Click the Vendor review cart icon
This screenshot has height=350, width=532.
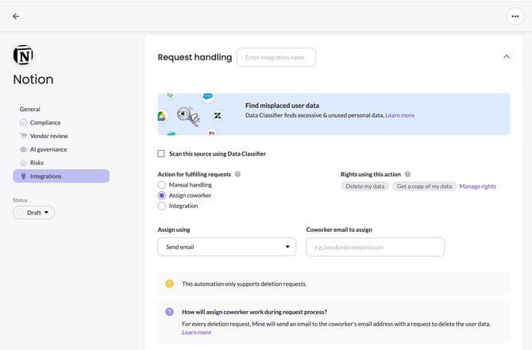click(x=23, y=136)
